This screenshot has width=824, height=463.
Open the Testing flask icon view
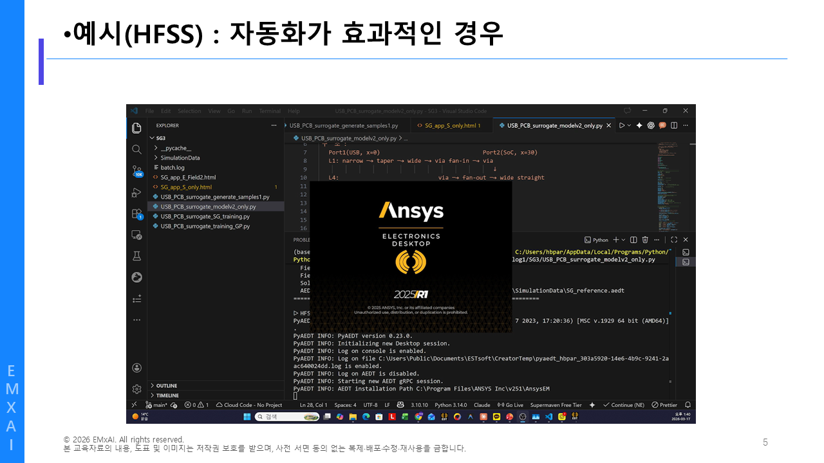(x=136, y=256)
